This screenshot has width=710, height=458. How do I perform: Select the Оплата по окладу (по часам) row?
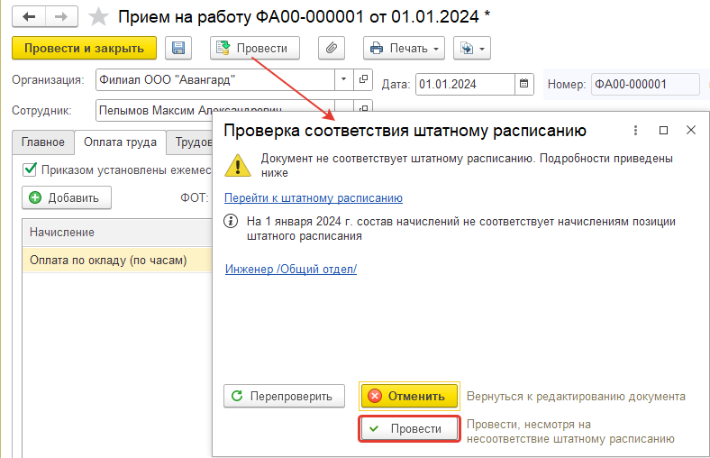pyautogui.click(x=117, y=261)
